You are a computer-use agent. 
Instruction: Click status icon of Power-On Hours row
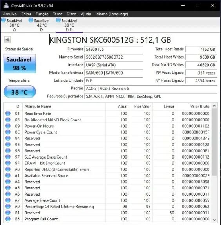[8, 126]
